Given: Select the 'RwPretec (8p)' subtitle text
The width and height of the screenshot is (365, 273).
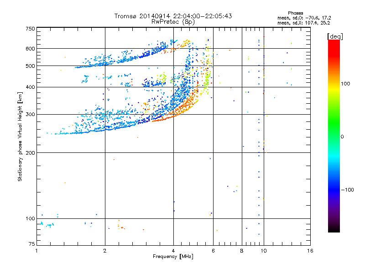Looking at the screenshot, I should pyautogui.click(x=173, y=22).
